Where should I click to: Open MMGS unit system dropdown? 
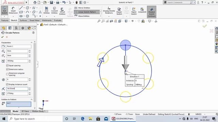(x=205, y=114)
